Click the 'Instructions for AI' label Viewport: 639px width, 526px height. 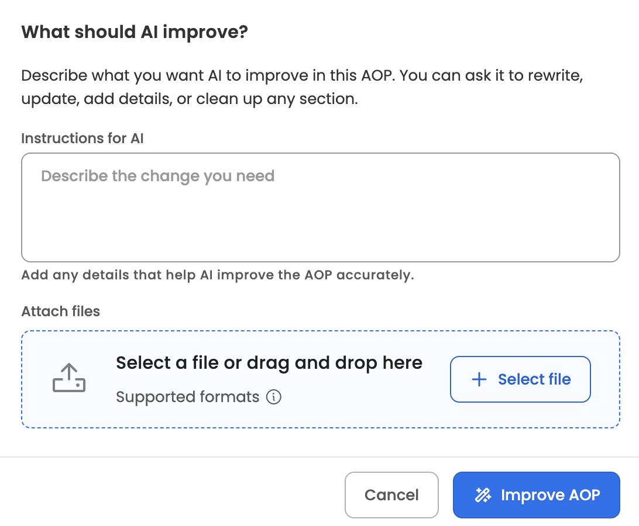(83, 139)
